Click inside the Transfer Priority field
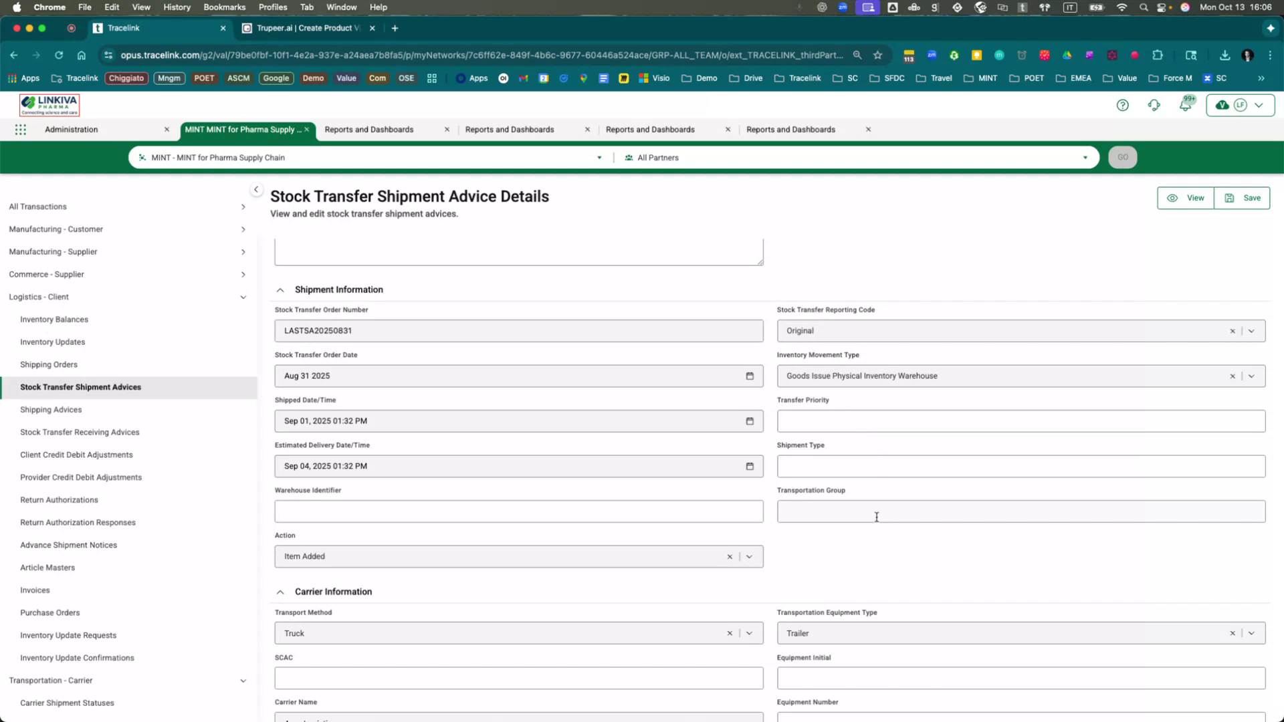This screenshot has width=1284, height=722. click(x=1020, y=420)
